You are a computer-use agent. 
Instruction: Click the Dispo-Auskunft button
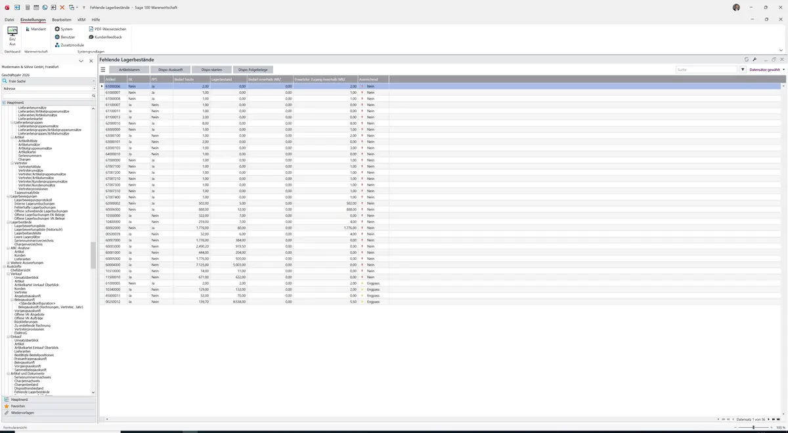pos(171,70)
